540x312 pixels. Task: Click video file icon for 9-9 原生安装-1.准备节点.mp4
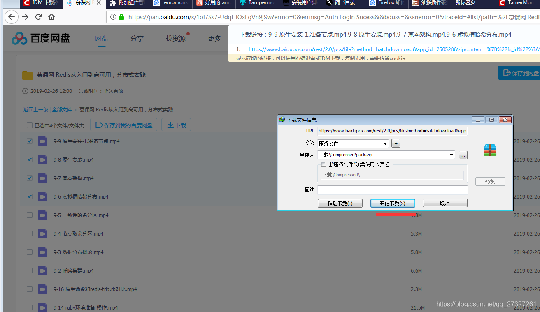tap(43, 141)
